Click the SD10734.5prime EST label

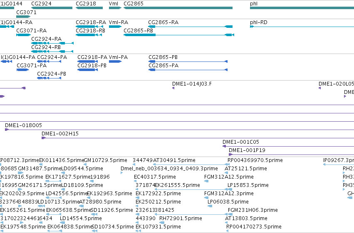pos(113,227)
